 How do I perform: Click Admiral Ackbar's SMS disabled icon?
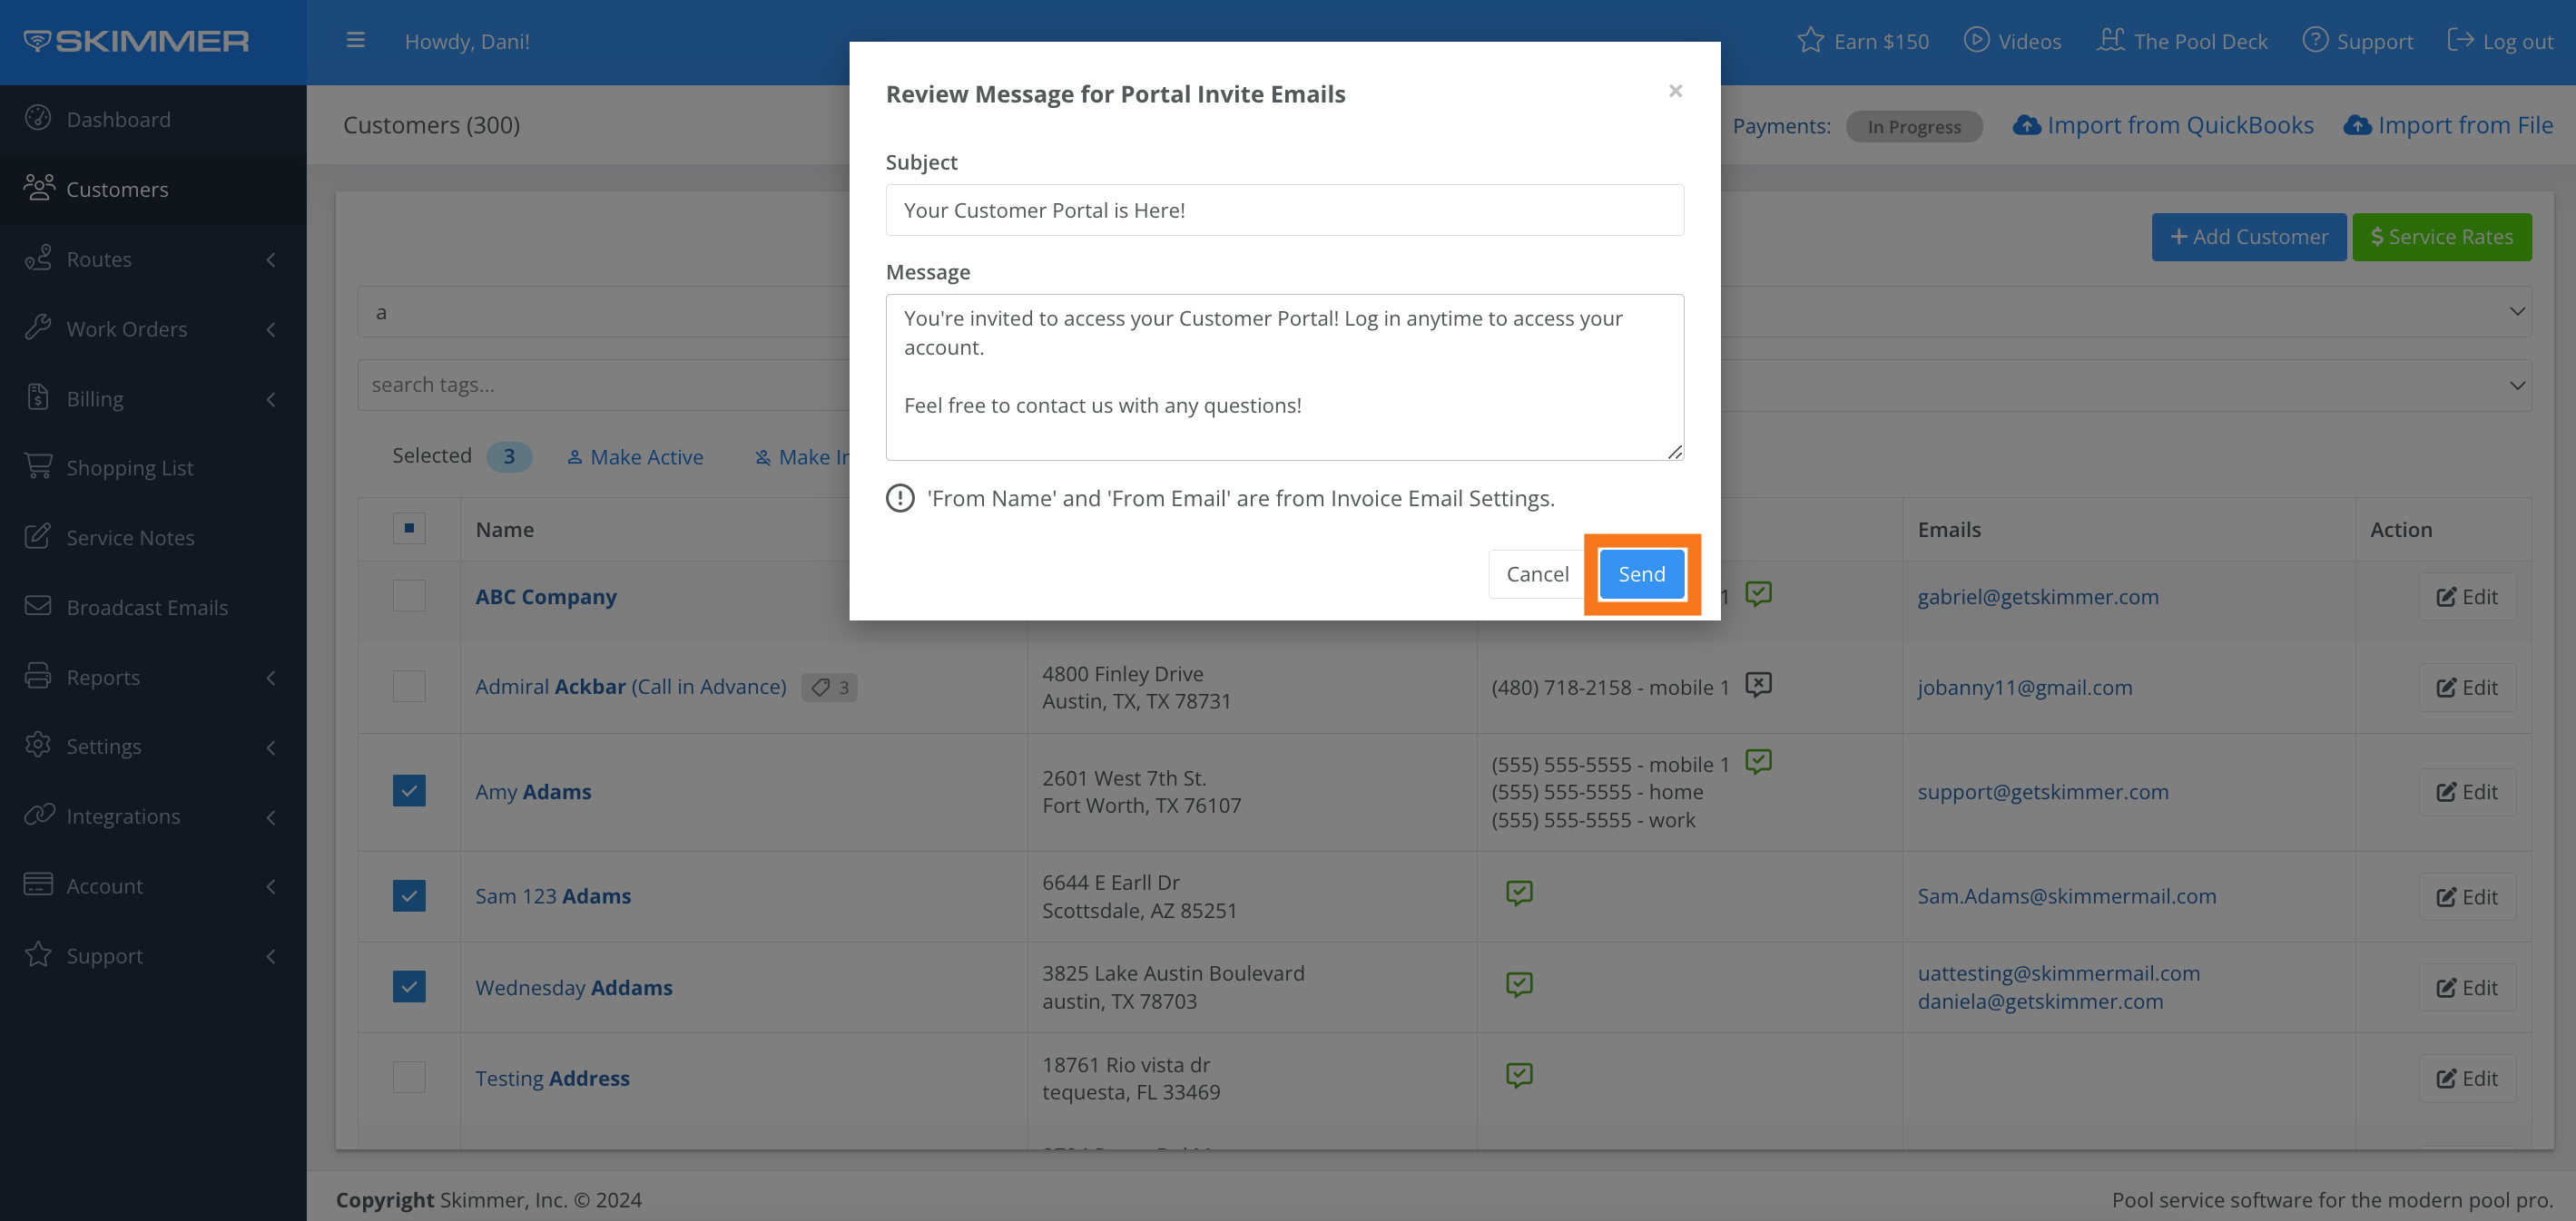point(1758,685)
